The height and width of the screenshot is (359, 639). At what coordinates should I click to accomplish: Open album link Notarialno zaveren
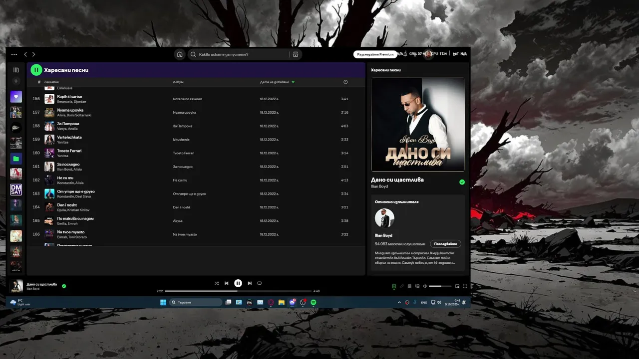[187, 99]
